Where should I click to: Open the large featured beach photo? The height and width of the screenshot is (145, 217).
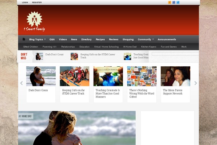pos(77,128)
